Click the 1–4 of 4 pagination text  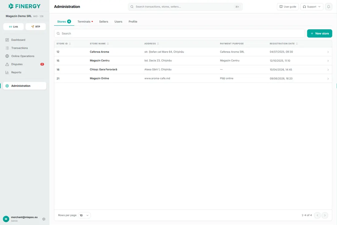tap(306, 215)
